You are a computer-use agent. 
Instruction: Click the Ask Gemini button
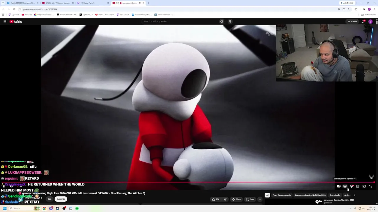[347, 3]
